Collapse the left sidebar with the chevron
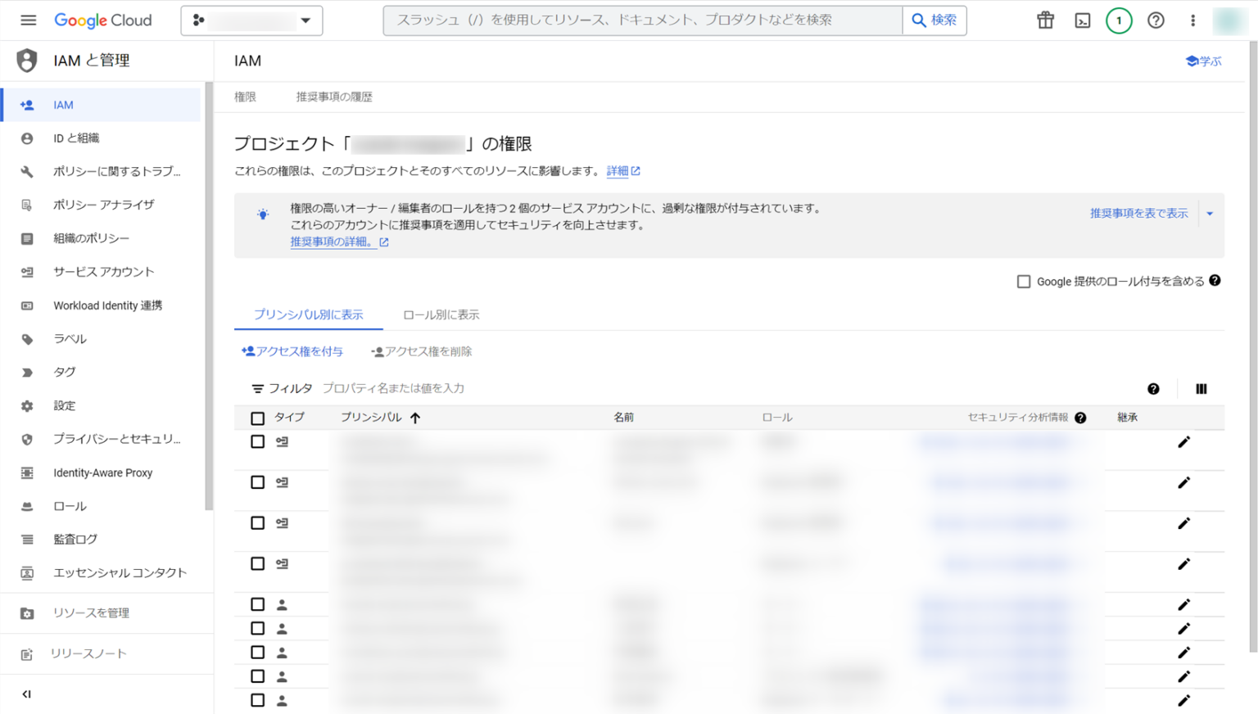This screenshot has width=1258, height=714. coord(25,694)
